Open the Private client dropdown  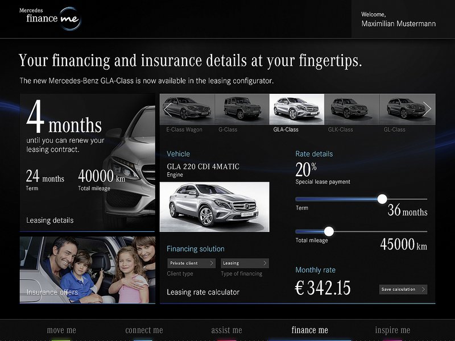point(191,263)
